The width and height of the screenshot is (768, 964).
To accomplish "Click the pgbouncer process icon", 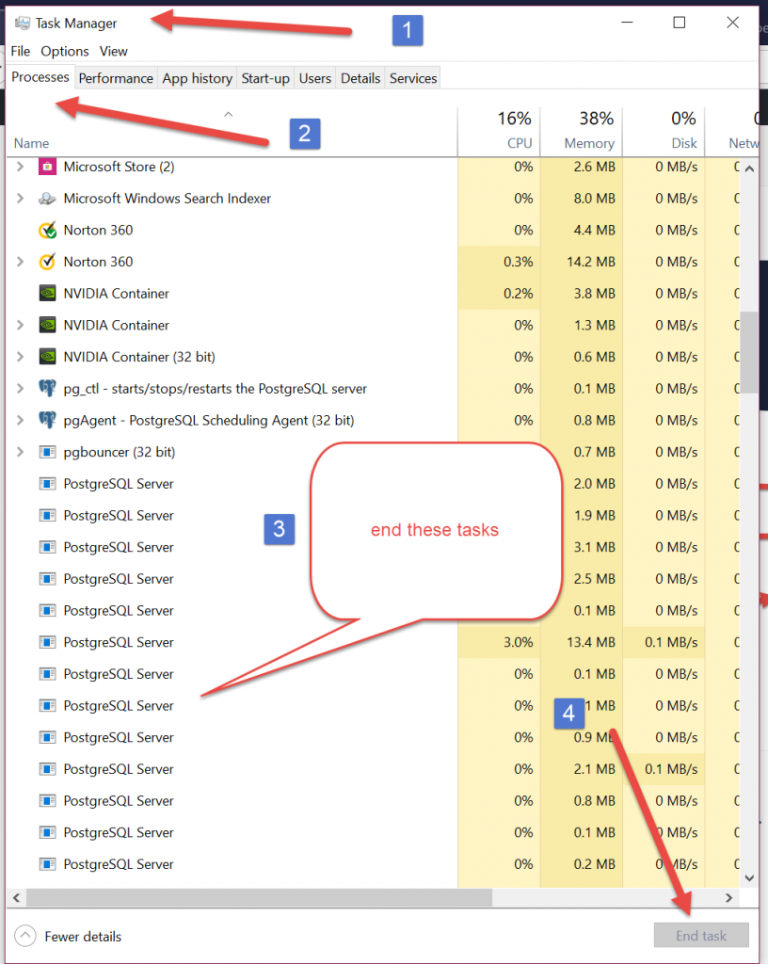I will coord(47,452).
